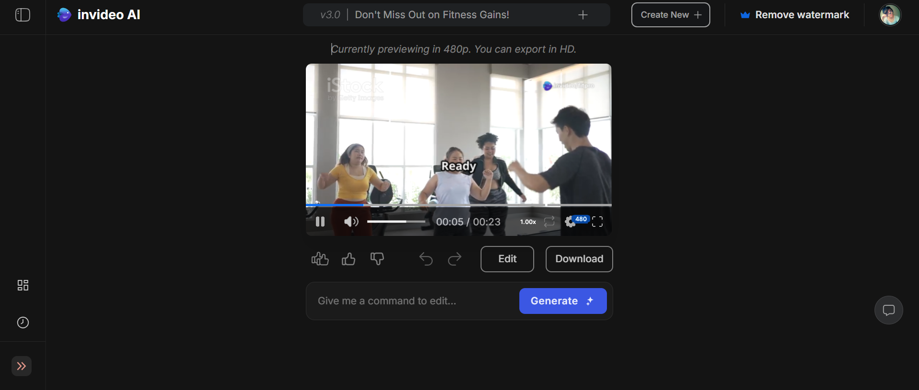
Task: Toggle the loop playback icon
Action: point(549,222)
